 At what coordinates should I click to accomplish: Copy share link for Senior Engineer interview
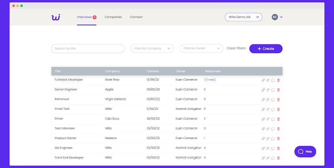click(263, 90)
